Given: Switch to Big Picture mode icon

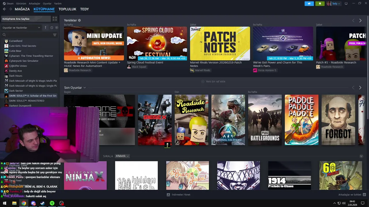Looking at the screenshot, I should tap(346, 3).
